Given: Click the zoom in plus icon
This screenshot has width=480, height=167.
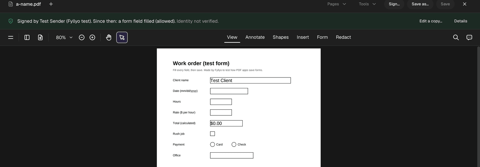Looking at the screenshot, I should 92,38.
